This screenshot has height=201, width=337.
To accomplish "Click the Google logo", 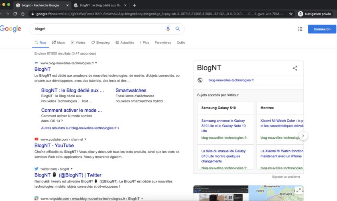I will coord(10,29).
